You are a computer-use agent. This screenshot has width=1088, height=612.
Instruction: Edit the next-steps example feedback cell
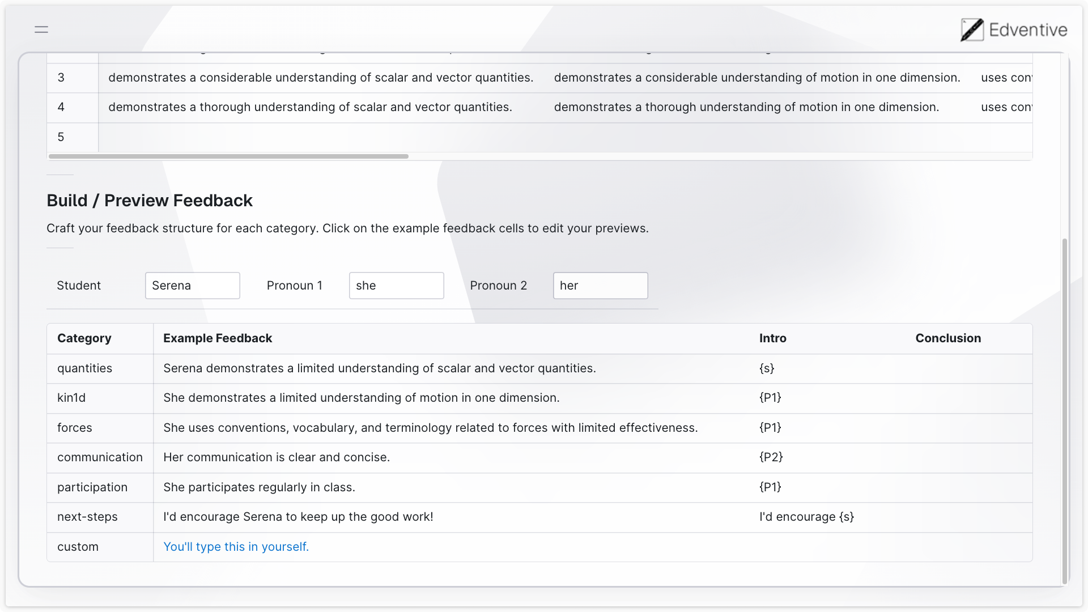tap(452, 517)
